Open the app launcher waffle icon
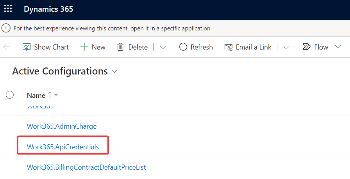Image resolution: width=350 pixels, height=179 pixels. [8, 9]
